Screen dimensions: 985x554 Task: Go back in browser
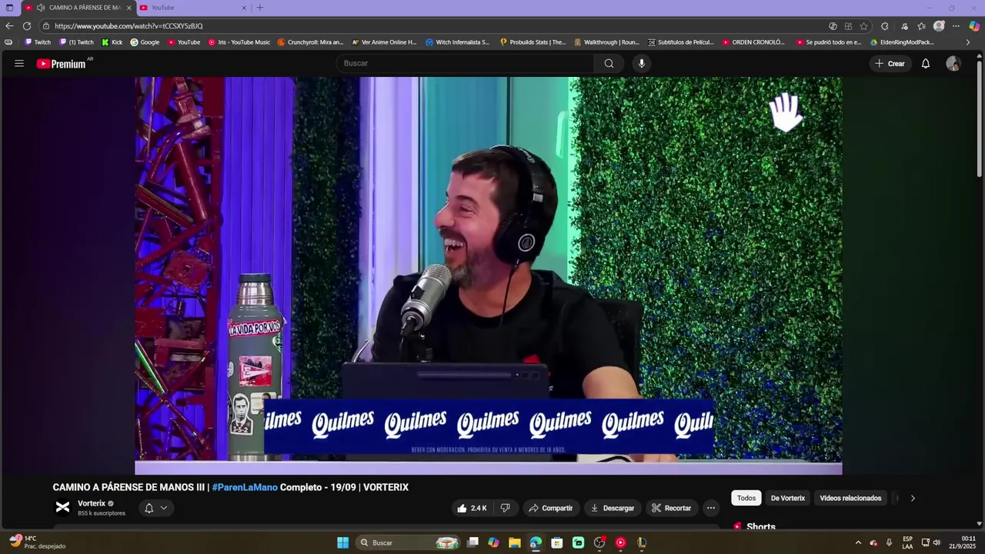[x=9, y=25]
